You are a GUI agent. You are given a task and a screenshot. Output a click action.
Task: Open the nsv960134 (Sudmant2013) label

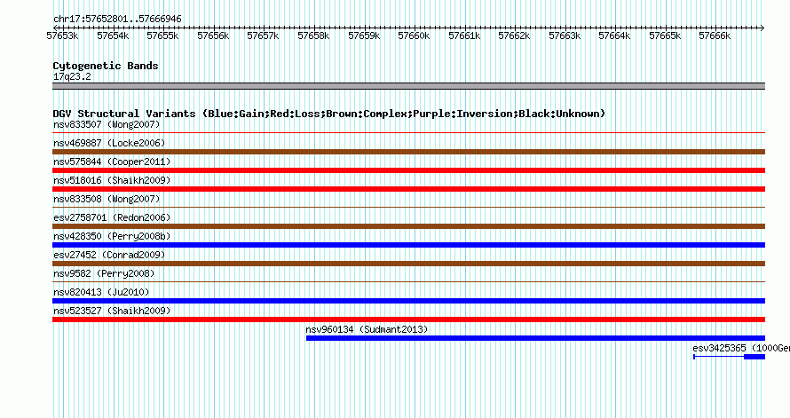point(367,329)
